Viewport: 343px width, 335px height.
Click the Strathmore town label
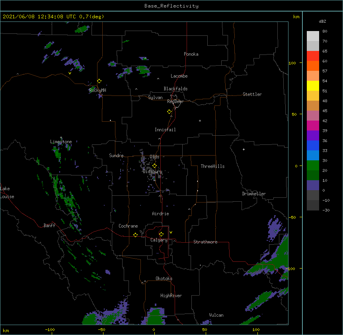click(x=205, y=242)
